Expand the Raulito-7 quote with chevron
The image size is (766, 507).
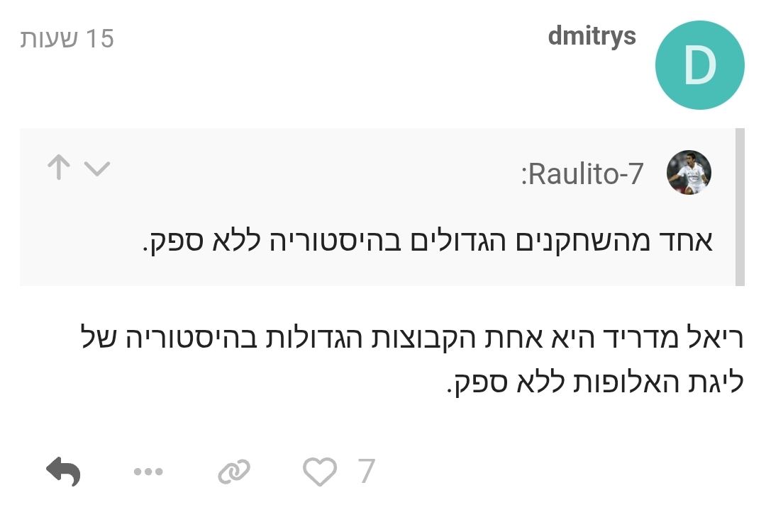[x=97, y=169]
